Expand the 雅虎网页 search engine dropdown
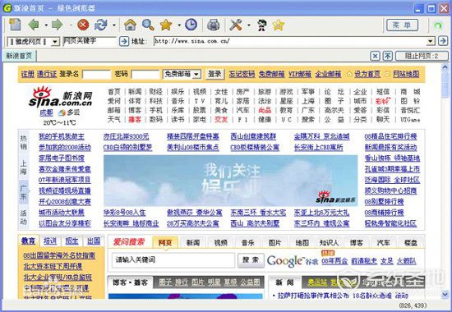The image size is (452, 312). pyautogui.click(x=55, y=42)
